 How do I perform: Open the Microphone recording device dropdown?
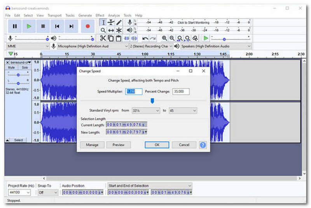tap(93, 46)
